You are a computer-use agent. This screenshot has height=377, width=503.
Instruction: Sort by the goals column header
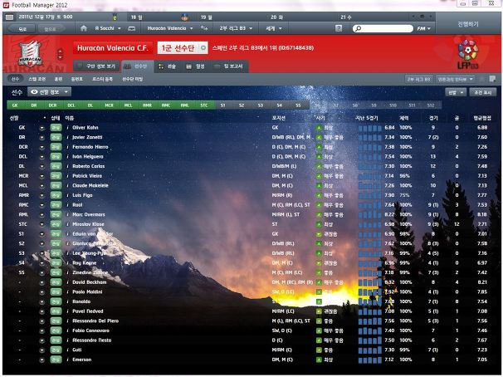click(x=457, y=118)
